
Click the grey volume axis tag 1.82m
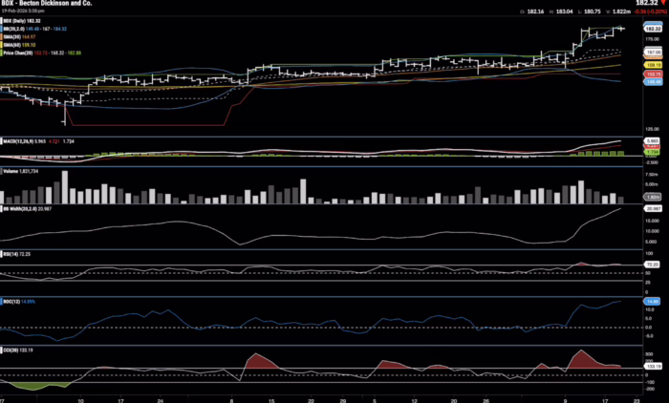coord(653,198)
